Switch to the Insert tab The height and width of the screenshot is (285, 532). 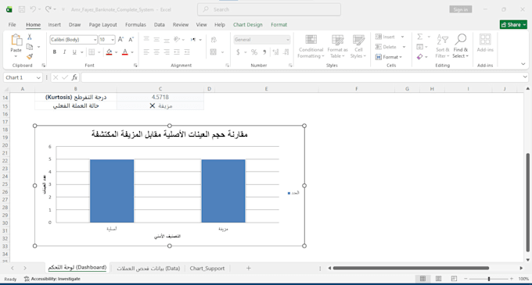pyautogui.click(x=54, y=25)
